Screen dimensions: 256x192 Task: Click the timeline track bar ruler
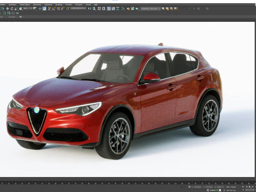point(128,183)
